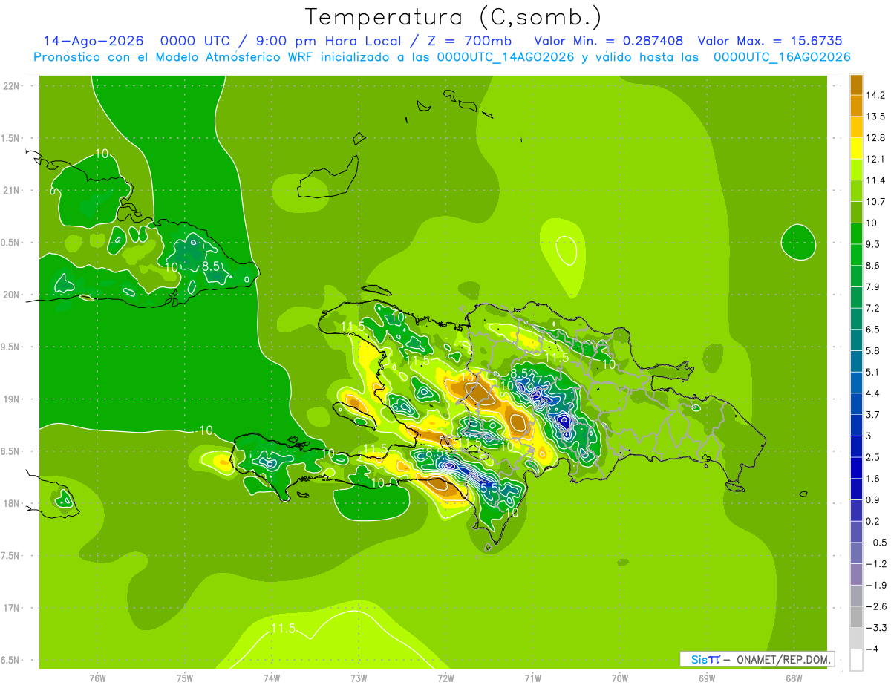Click the 69W longitude axis label
Screen dimensions: 891x688
tap(706, 678)
